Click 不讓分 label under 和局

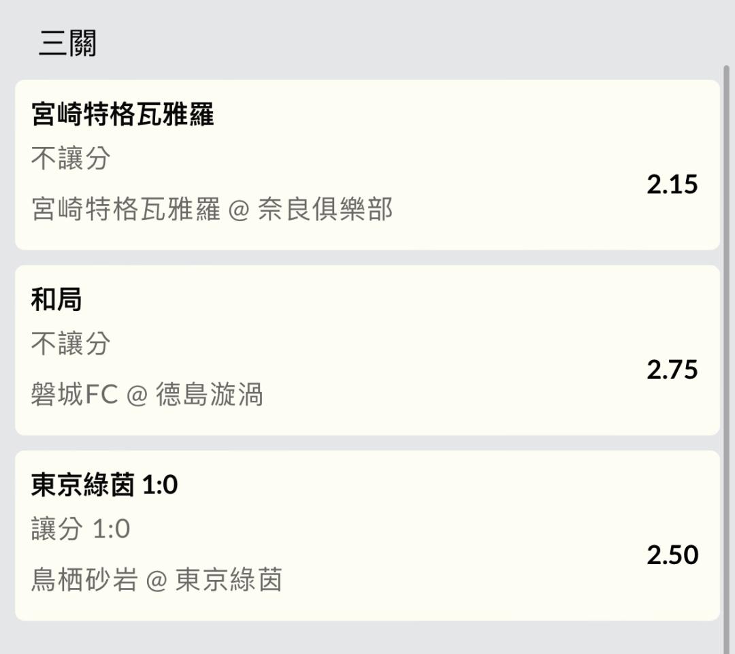(x=71, y=344)
